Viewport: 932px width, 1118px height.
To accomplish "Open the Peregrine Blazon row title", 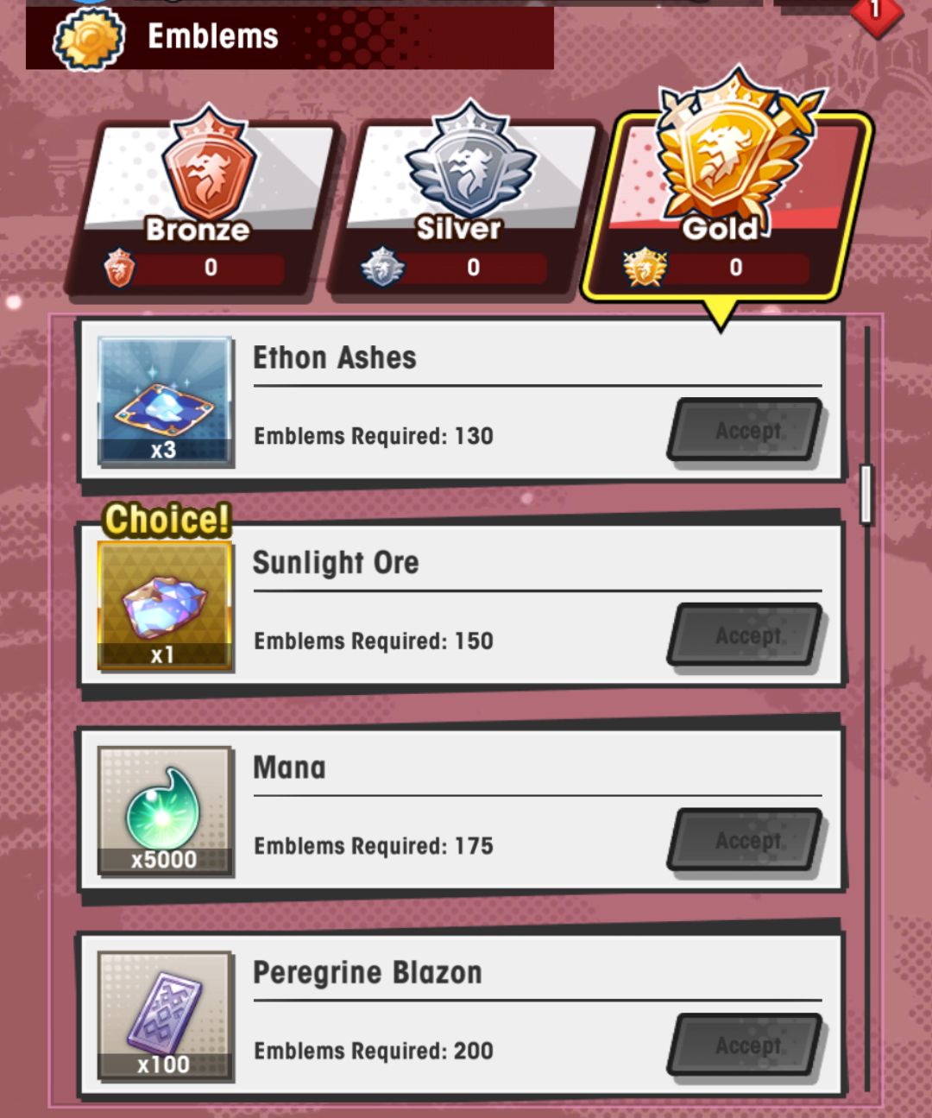I will click(367, 973).
